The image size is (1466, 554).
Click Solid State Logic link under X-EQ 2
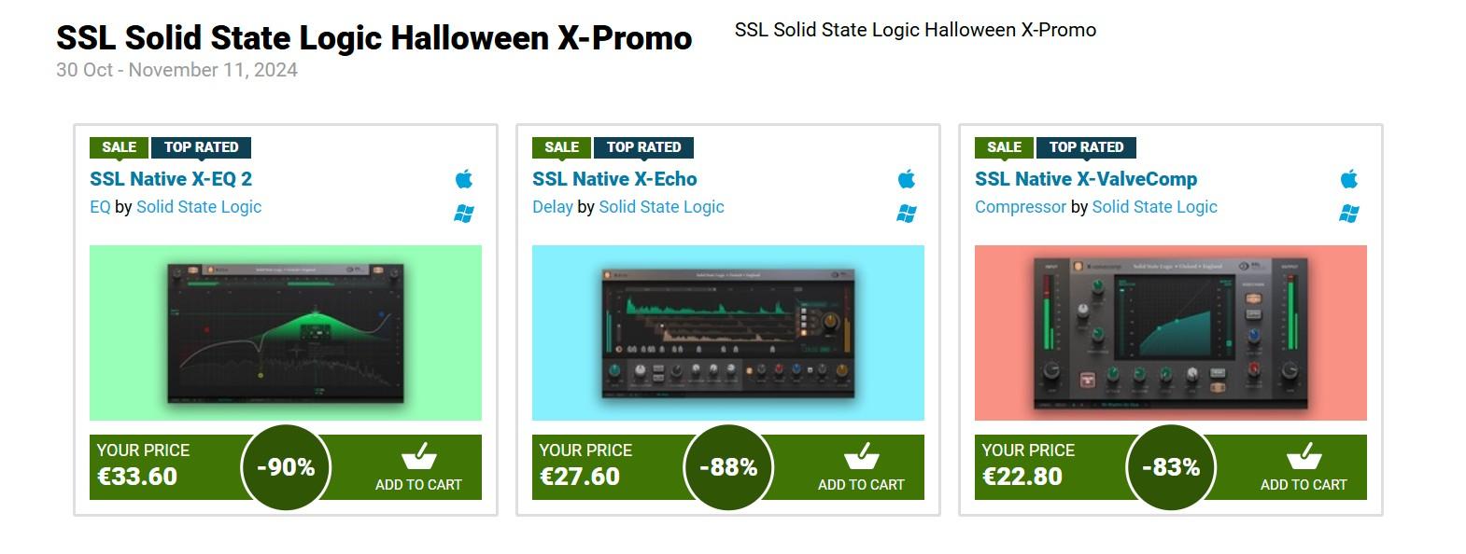pos(199,207)
